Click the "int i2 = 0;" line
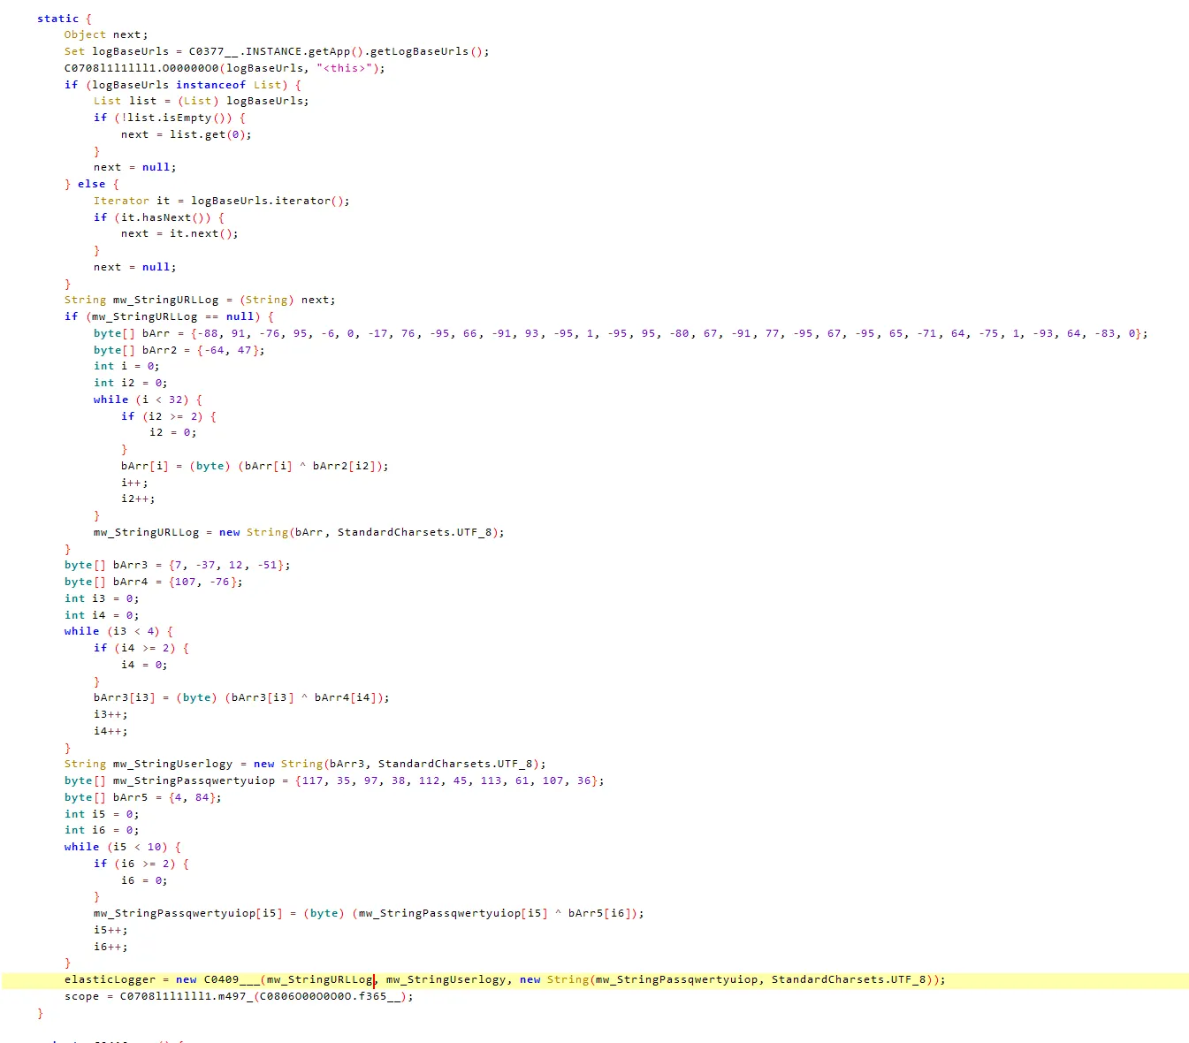Screen dimensions: 1189x1043 click(130, 383)
